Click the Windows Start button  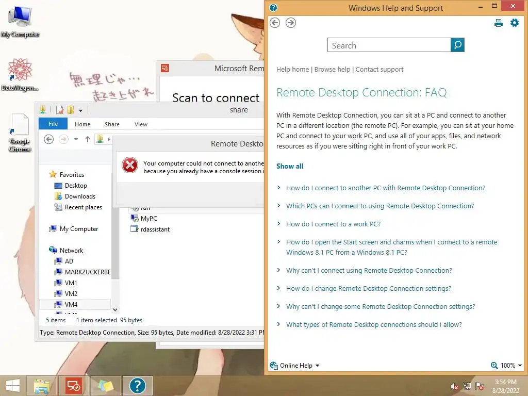pyautogui.click(x=13, y=386)
